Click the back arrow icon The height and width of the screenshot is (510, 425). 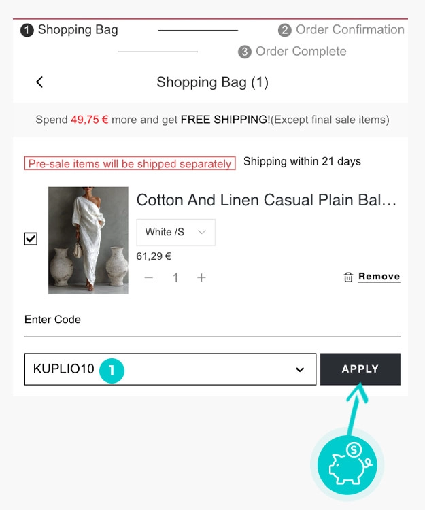point(39,82)
